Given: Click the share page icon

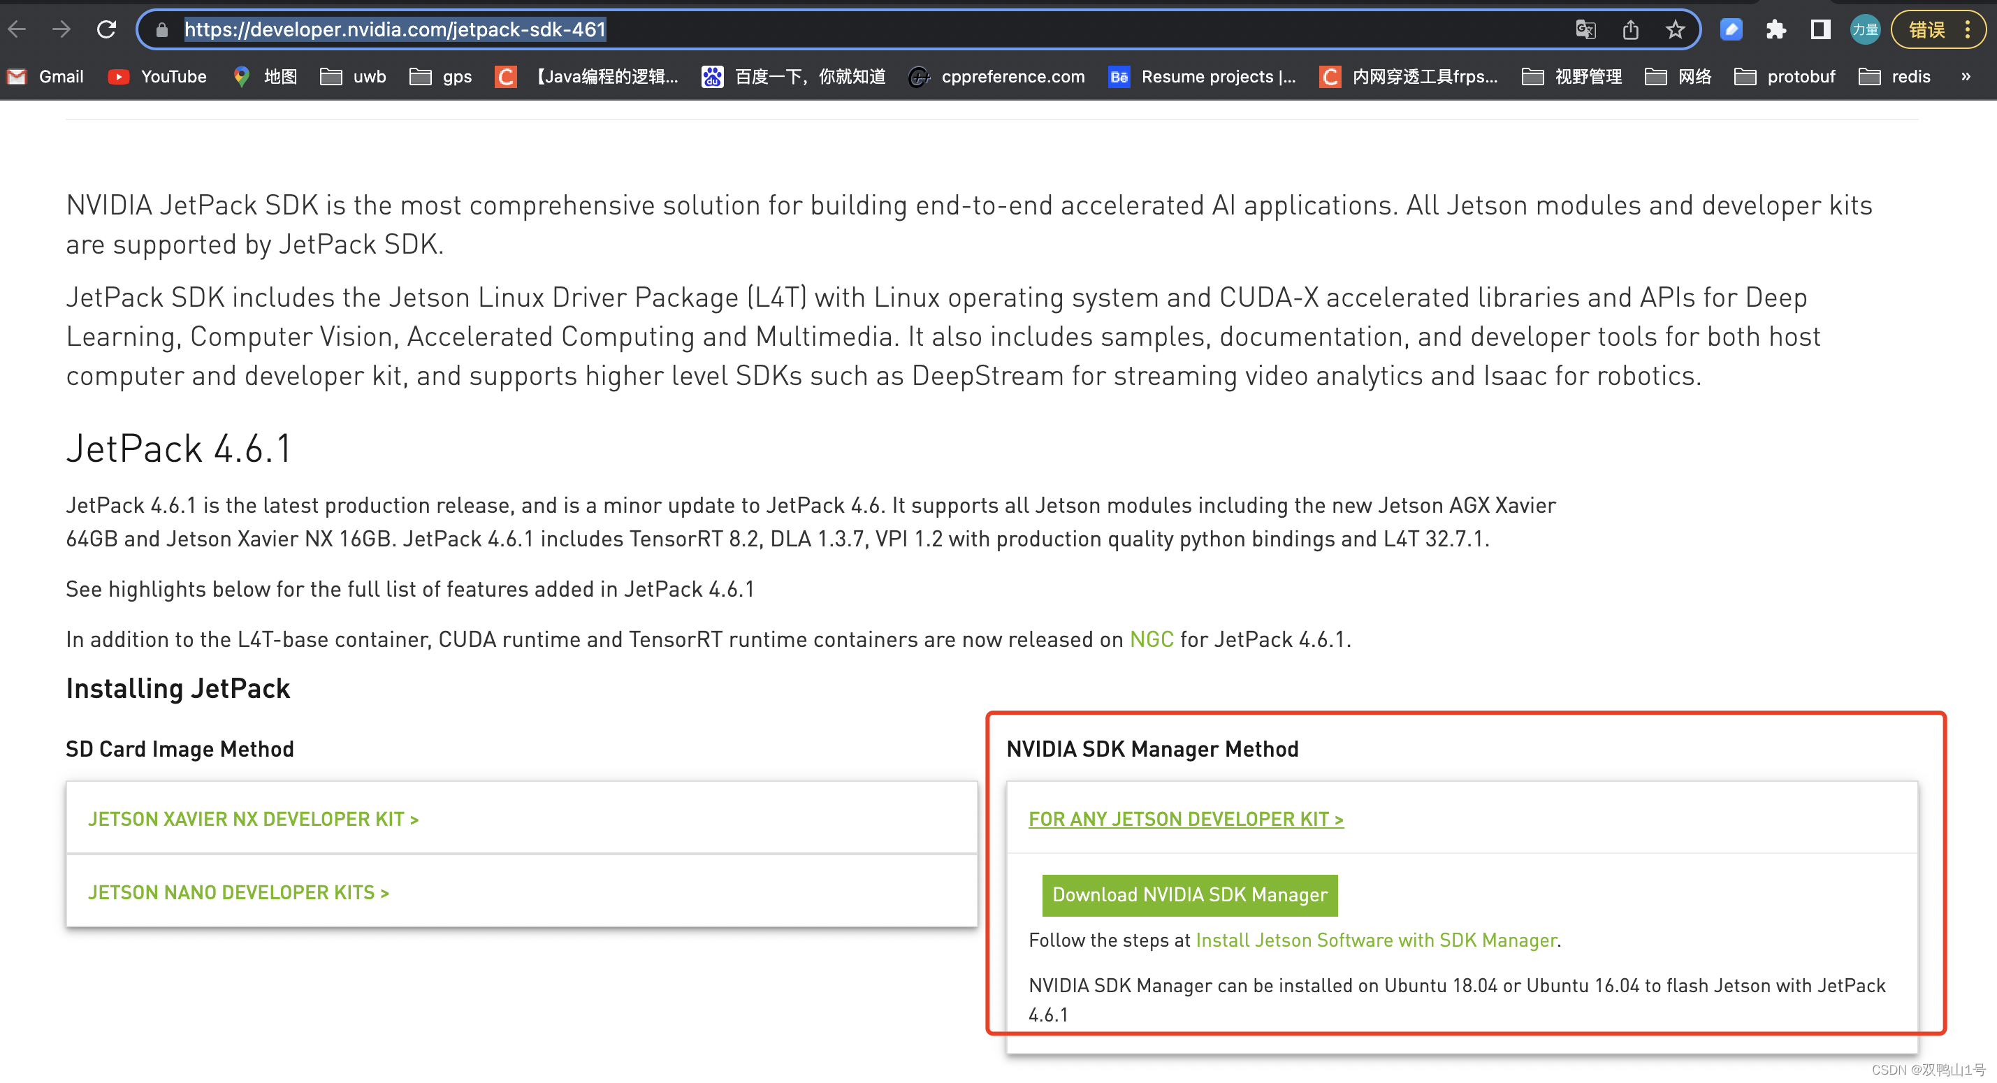Looking at the screenshot, I should click(x=1630, y=29).
